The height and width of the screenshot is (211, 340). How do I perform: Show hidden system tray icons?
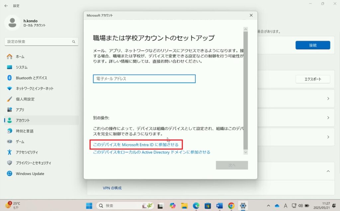click(x=268, y=206)
